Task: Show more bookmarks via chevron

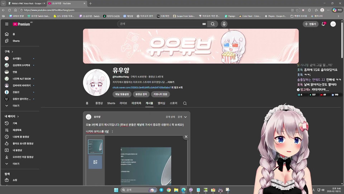Action: point(338,16)
